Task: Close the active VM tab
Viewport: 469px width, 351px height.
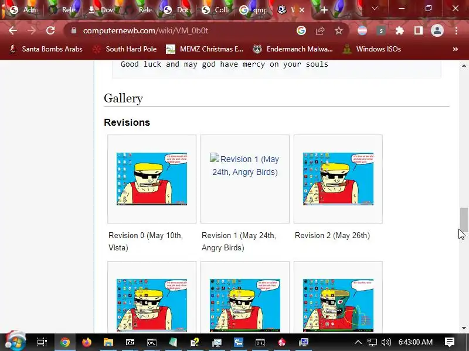Action: 302,10
